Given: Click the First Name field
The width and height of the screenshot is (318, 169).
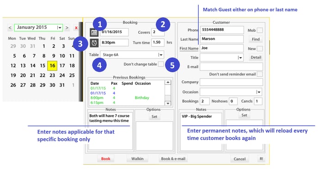Looking at the screenshot, I should (x=222, y=48).
